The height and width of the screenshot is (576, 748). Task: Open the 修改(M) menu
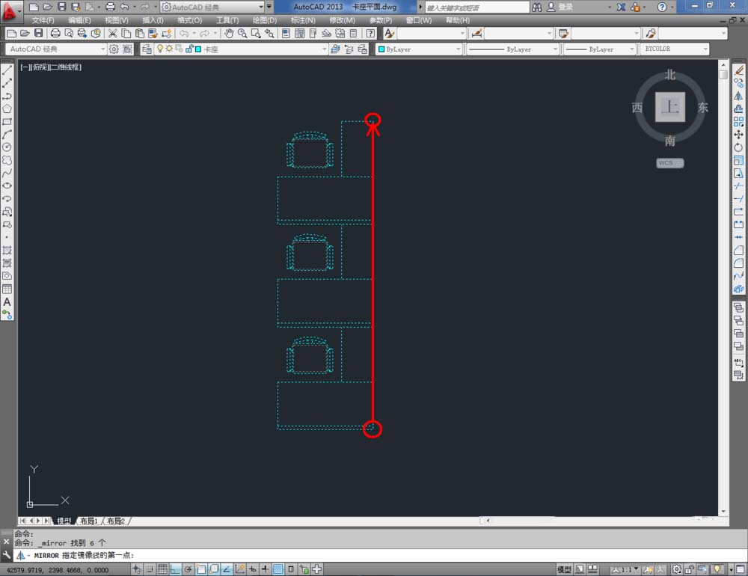pos(342,20)
